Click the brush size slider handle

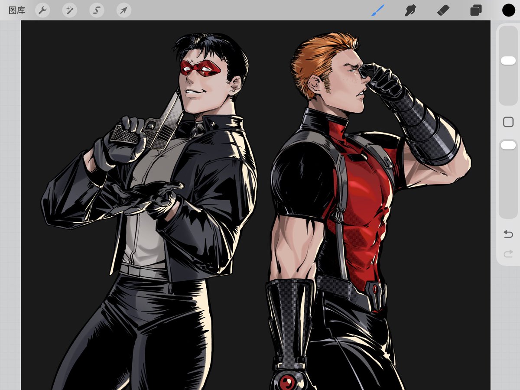(x=508, y=61)
